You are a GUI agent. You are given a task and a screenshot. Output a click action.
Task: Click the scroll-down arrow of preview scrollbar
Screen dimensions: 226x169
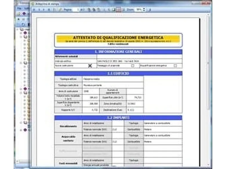[x=208, y=165]
